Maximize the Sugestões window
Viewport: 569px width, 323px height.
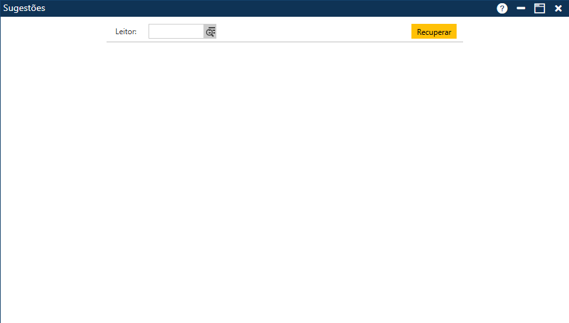point(539,8)
